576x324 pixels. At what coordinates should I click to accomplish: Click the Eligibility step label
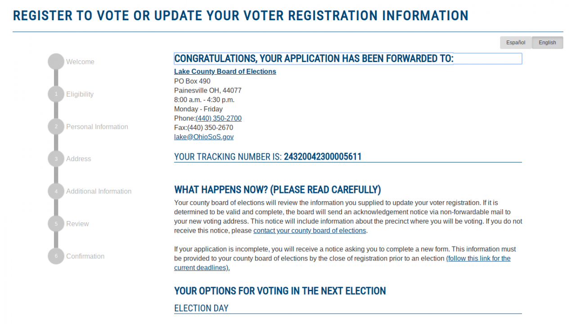(80, 94)
